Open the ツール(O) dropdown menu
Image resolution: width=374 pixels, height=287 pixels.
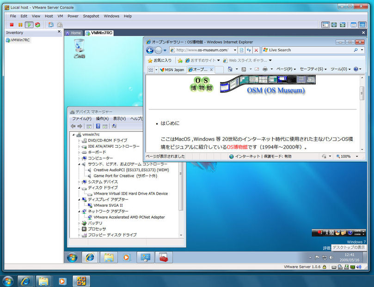[340, 69]
